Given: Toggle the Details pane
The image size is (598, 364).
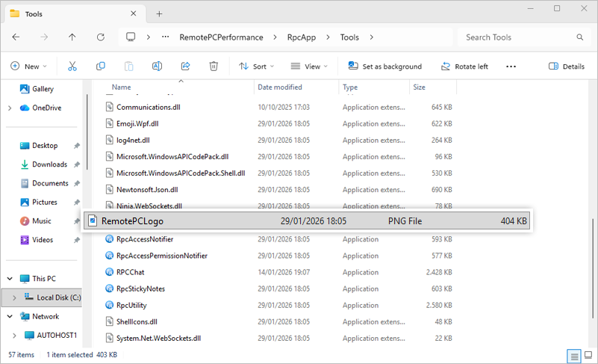Looking at the screenshot, I should (567, 67).
